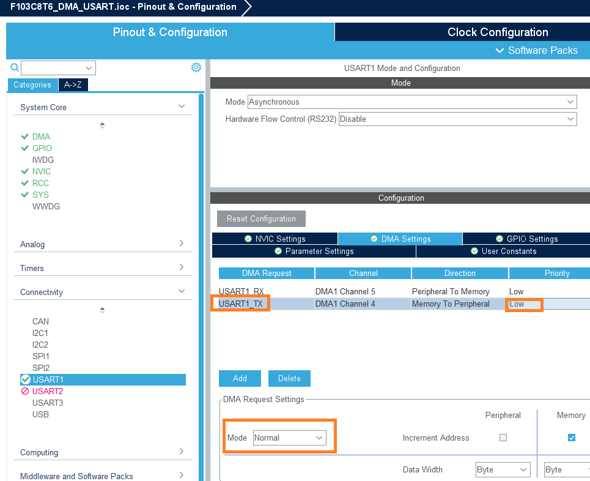The height and width of the screenshot is (481, 590).
Task: Click the NVIC Settings tab check icon
Action: tap(248, 239)
